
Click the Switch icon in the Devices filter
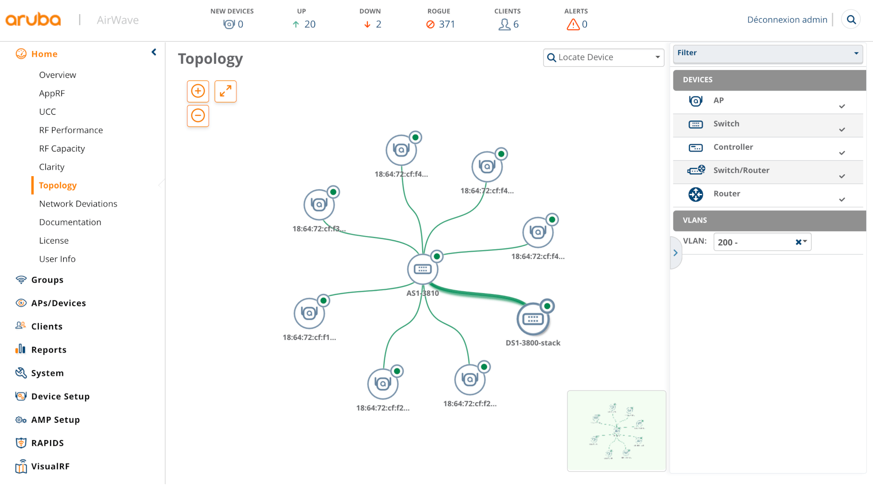tap(695, 124)
